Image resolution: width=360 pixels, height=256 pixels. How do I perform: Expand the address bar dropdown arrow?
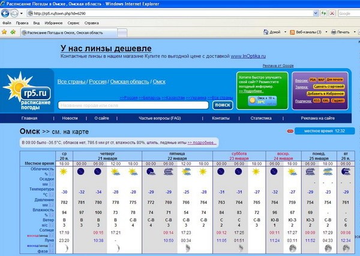tap(316, 14)
